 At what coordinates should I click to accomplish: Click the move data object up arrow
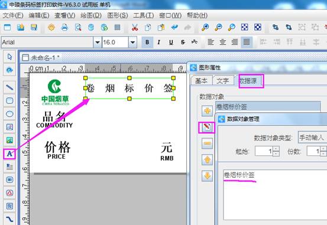pos(207,160)
